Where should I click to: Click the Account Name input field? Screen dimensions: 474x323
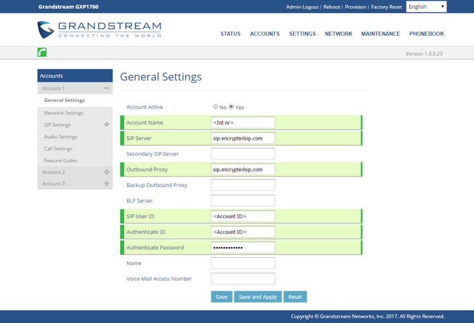click(243, 123)
